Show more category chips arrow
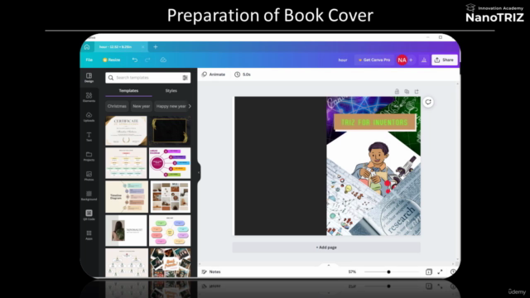 190,106
